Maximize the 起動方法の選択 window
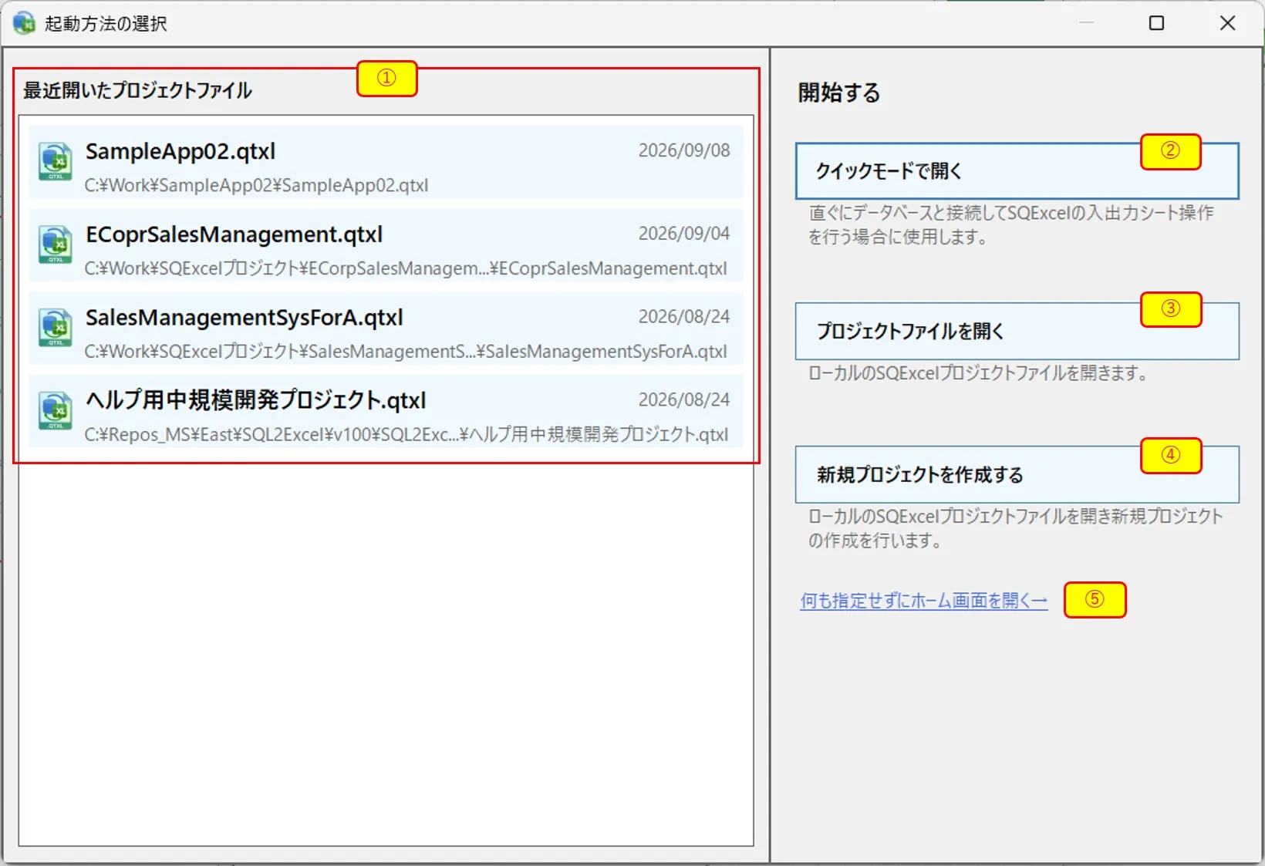The image size is (1265, 866). click(1156, 23)
